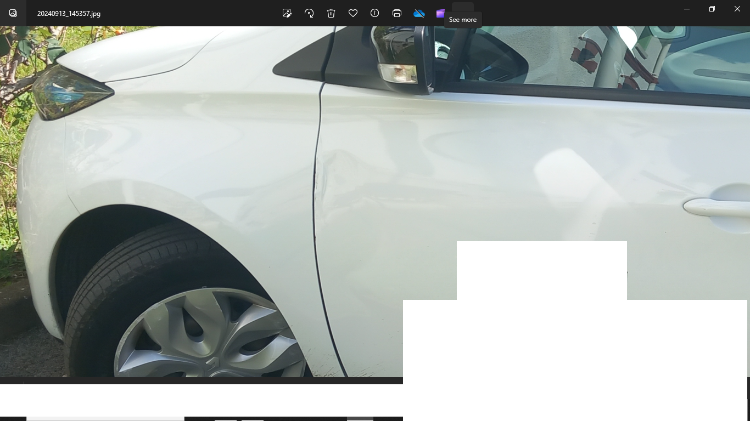Rotate the photo with the rotate icon
This screenshot has width=750, height=421.
309,13
